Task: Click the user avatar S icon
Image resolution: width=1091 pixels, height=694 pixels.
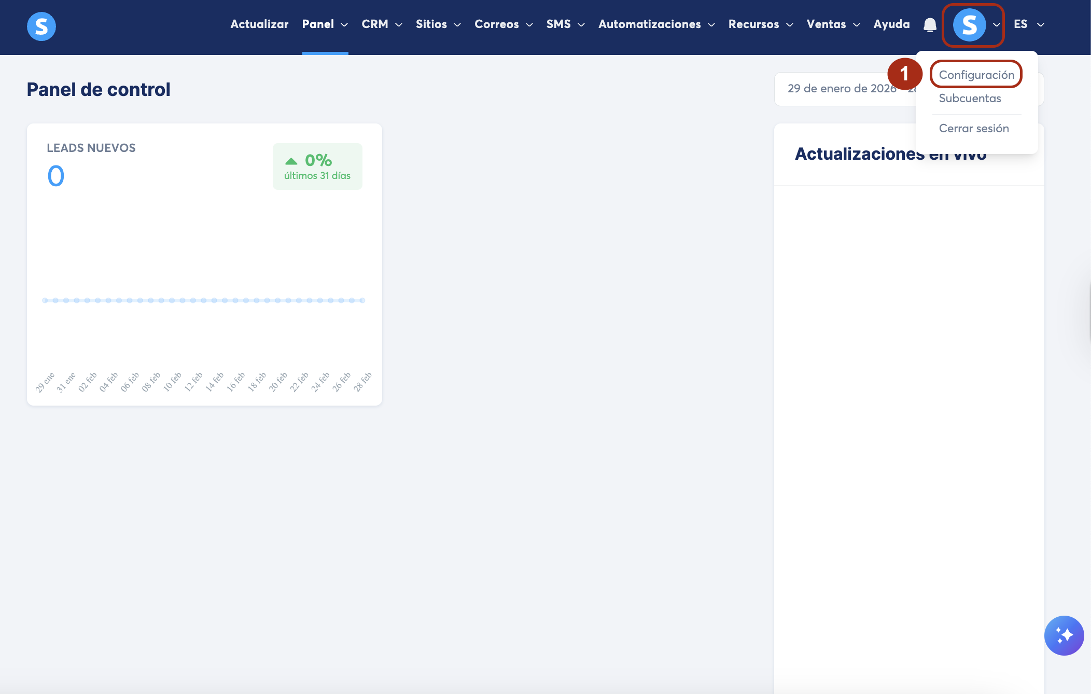Action: (969, 24)
